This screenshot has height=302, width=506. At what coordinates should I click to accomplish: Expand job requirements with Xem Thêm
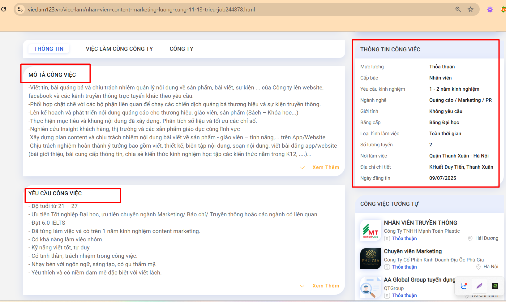tap(326, 286)
